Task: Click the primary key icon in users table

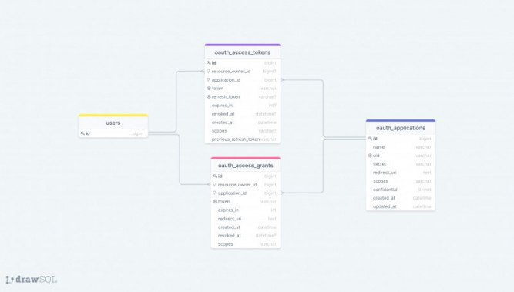Action: pyautogui.click(x=82, y=133)
